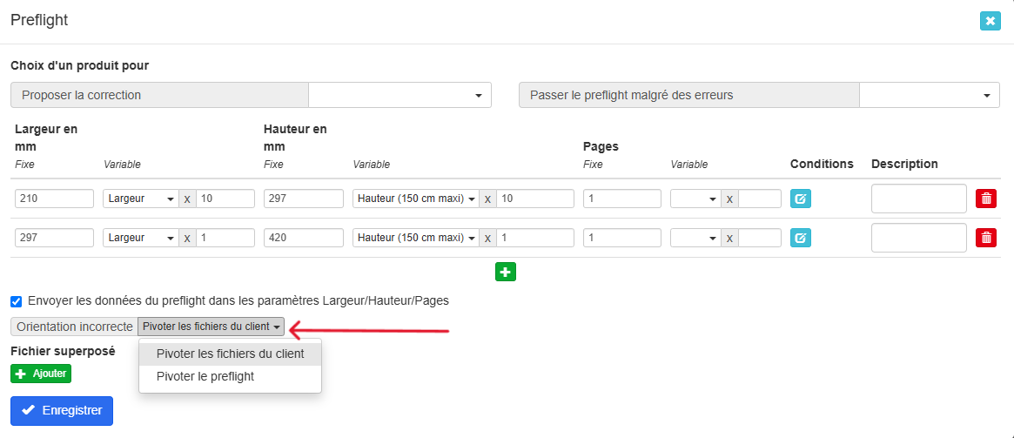Viewport: 1014px width, 438px height.
Task: Open the Proposer la correction dropdown
Action: point(400,95)
